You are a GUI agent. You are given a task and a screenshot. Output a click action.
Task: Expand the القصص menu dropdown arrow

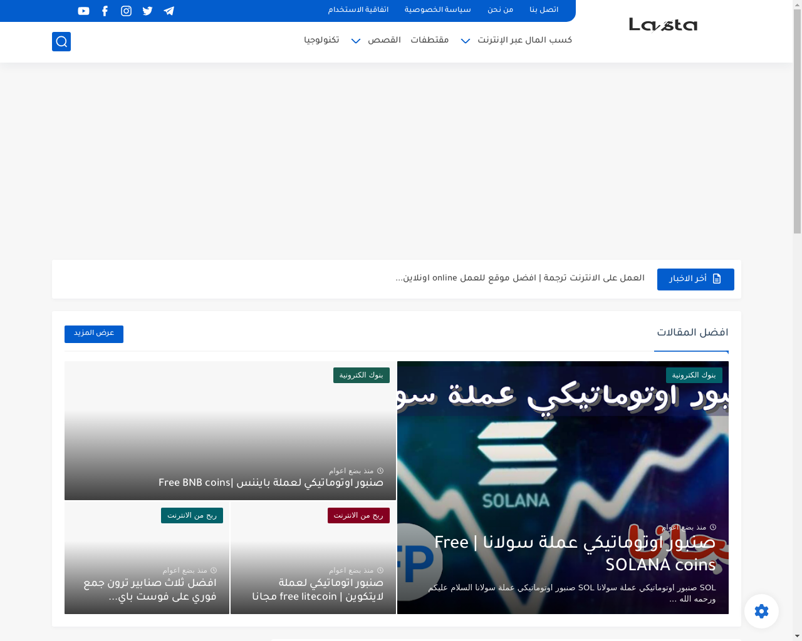(356, 41)
